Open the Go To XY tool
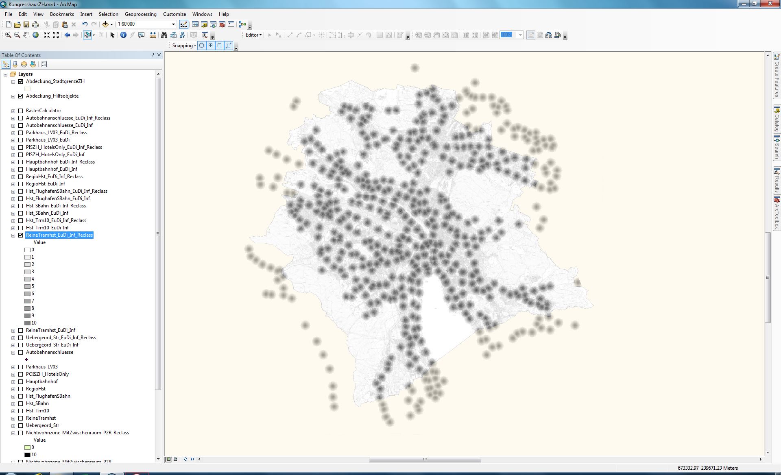The width and height of the screenshot is (781, 475). [182, 35]
